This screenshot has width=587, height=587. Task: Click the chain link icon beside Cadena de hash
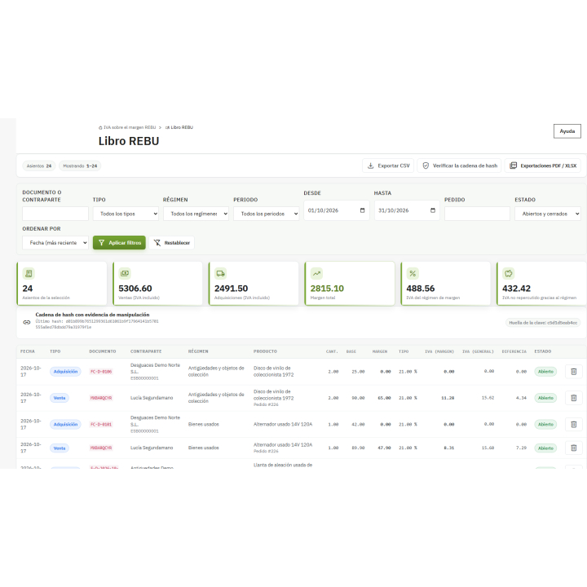tap(27, 322)
